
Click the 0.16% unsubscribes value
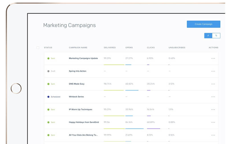(172, 135)
